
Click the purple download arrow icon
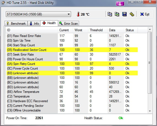coord(120,4)
